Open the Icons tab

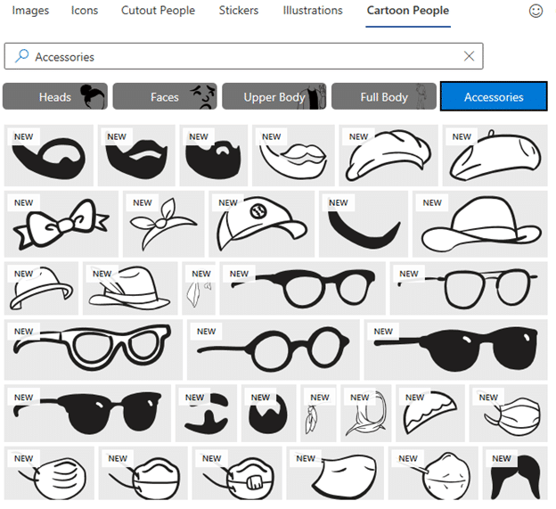click(x=84, y=11)
